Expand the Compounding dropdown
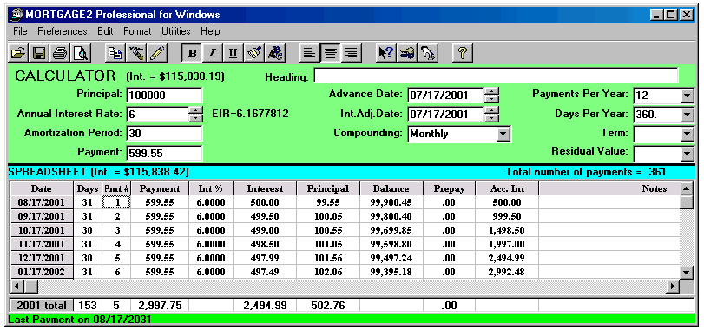Image resolution: width=704 pixels, height=330 pixels. point(503,134)
